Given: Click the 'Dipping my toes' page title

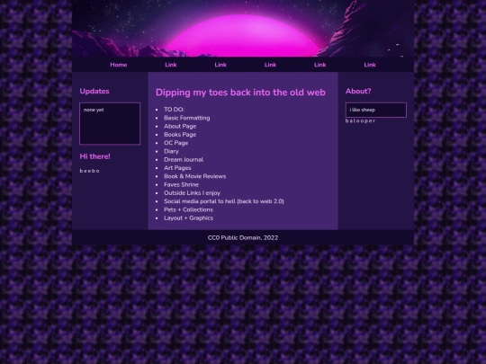Looking at the screenshot, I should (240, 93).
